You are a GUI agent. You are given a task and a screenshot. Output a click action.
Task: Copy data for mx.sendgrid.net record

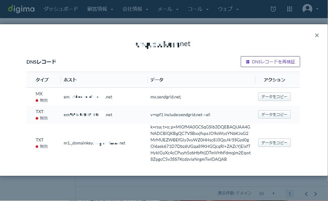point(274,97)
